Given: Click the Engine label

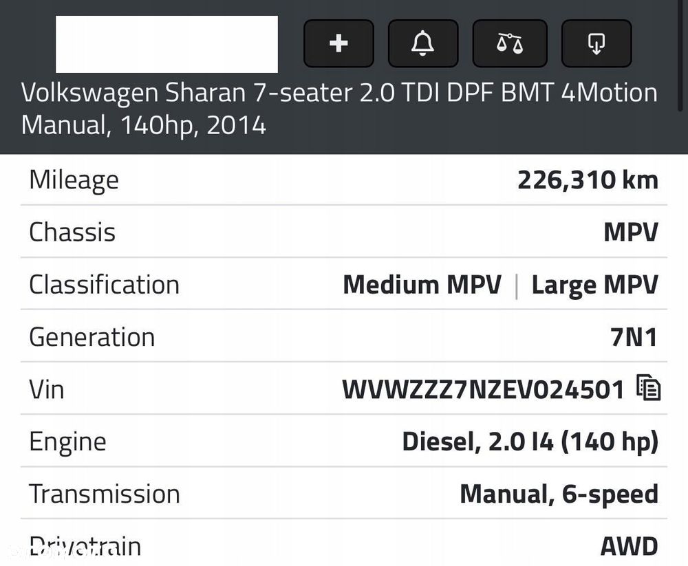Looking at the screenshot, I should pos(67,442).
